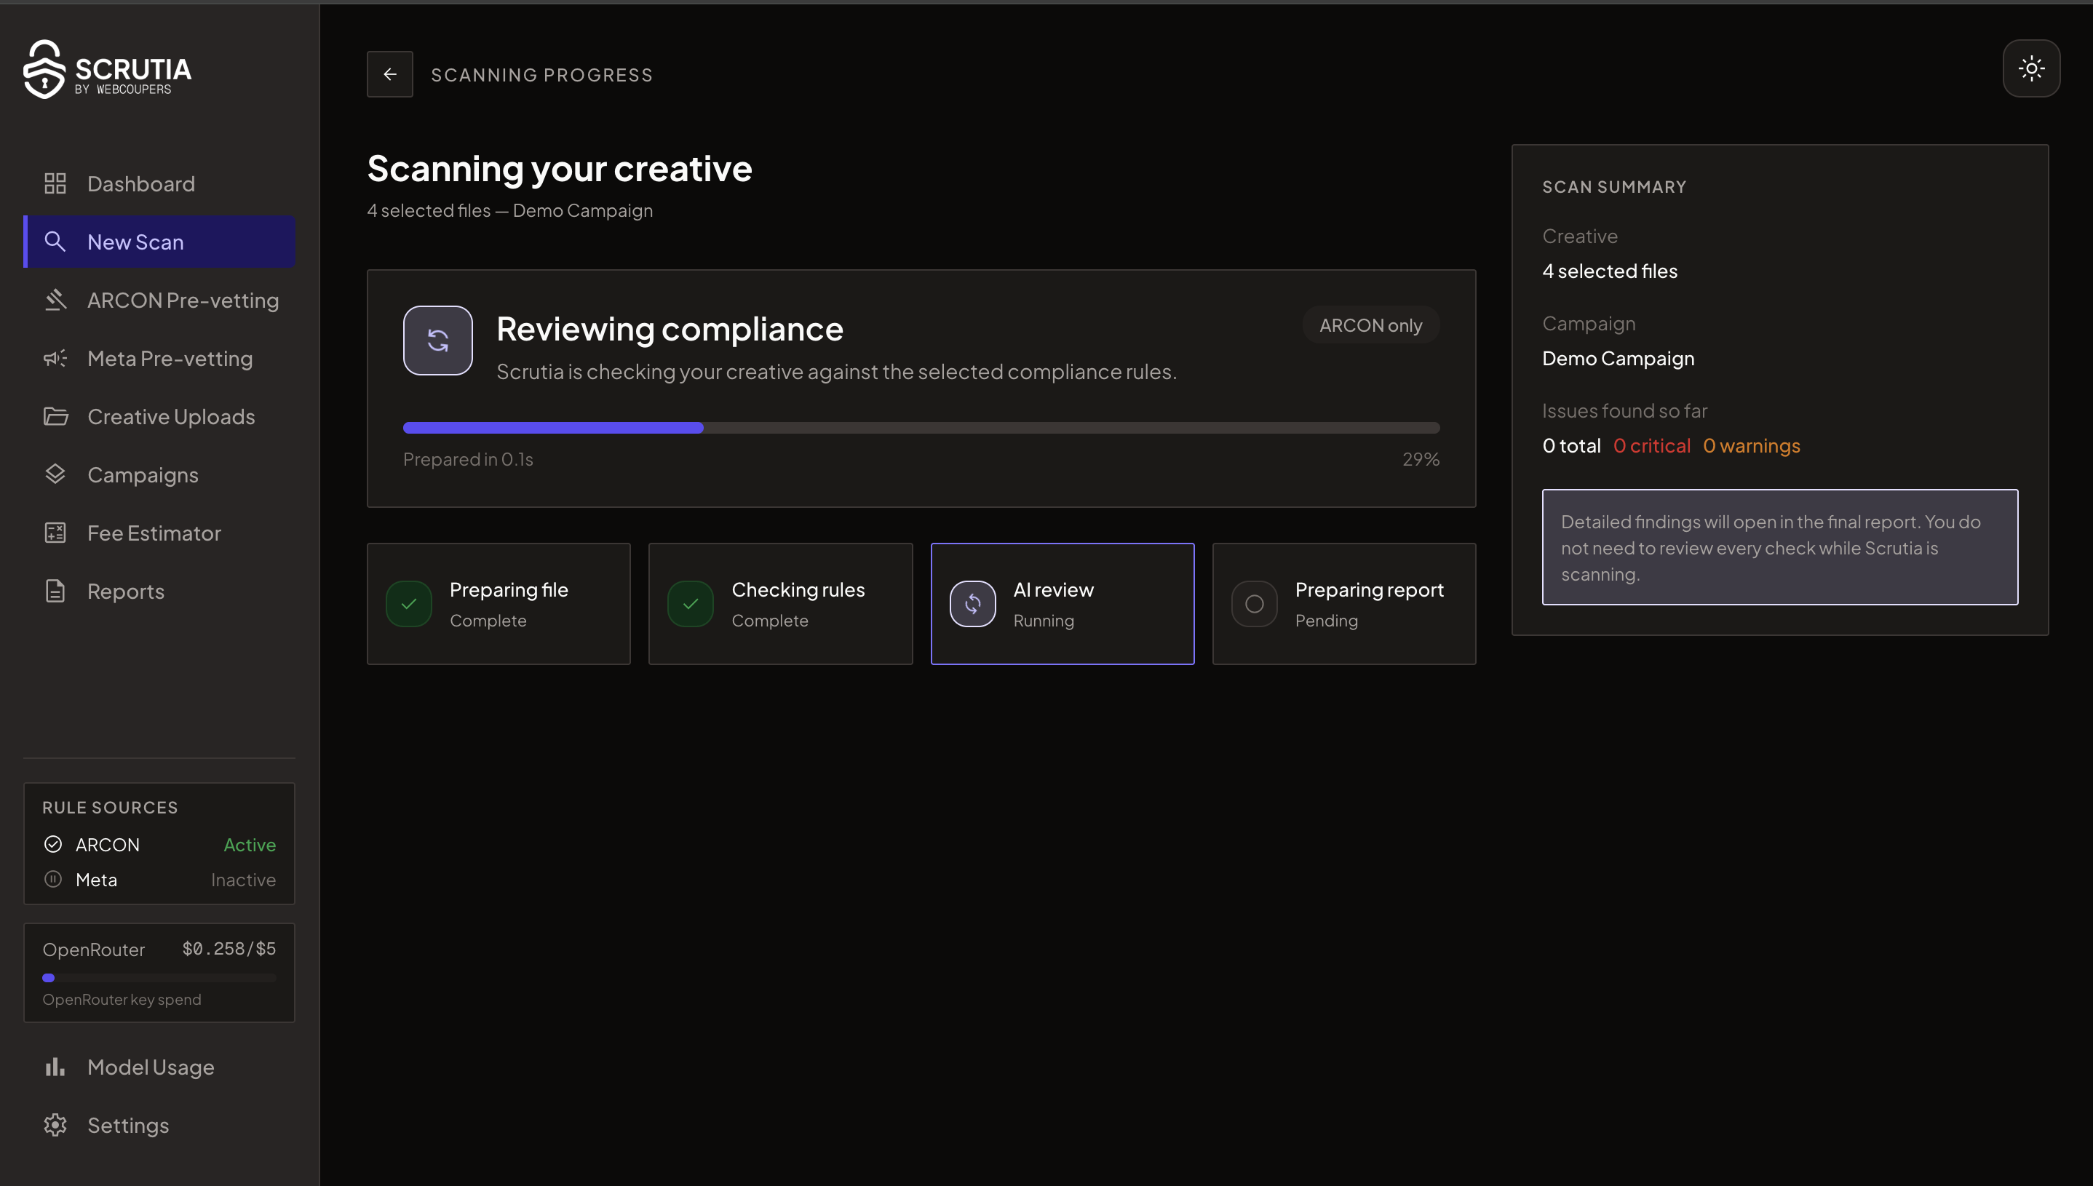Click Creative Uploads folder icon
This screenshot has height=1186, width=2093.
(x=55, y=416)
